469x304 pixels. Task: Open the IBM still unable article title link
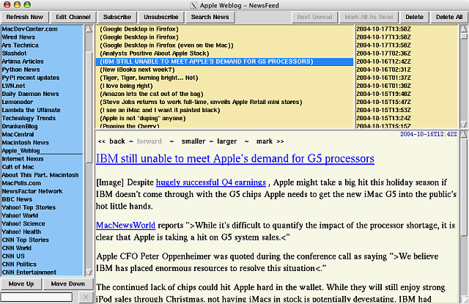click(x=235, y=158)
